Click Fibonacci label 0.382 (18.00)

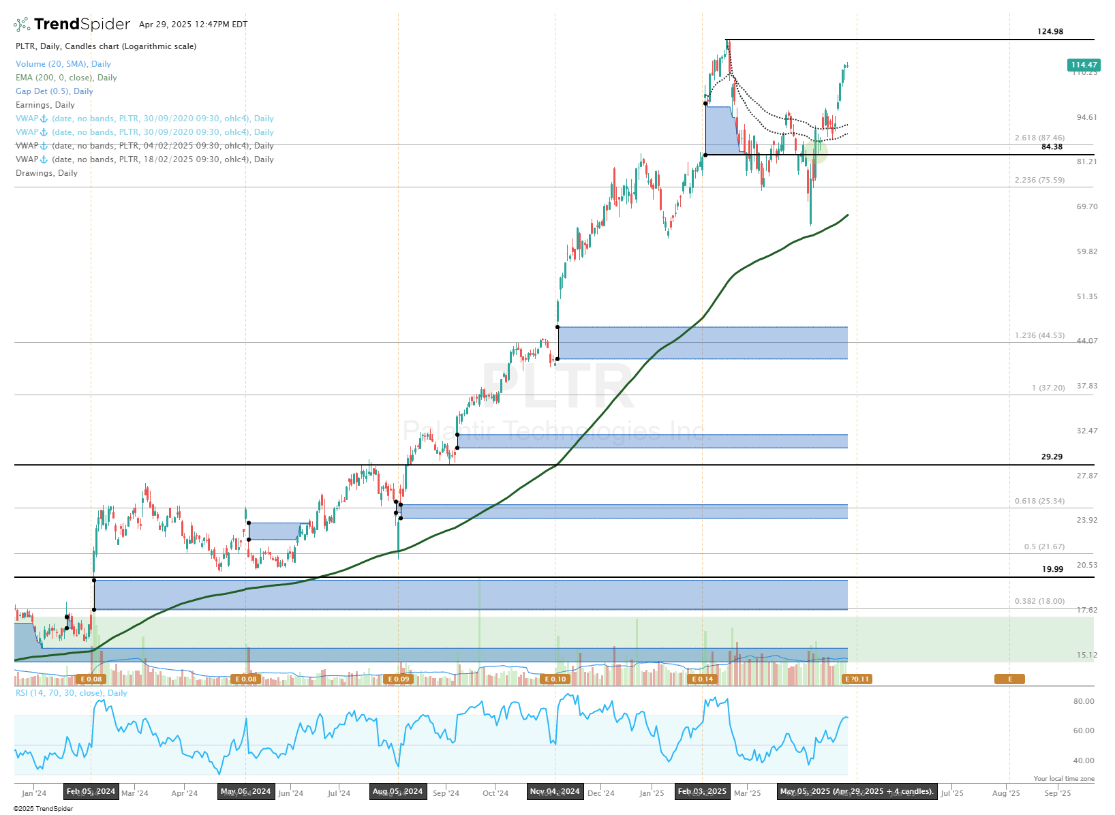[1039, 601]
